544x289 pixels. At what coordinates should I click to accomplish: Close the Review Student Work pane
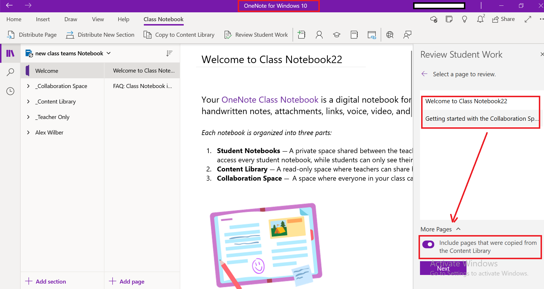[x=542, y=54]
